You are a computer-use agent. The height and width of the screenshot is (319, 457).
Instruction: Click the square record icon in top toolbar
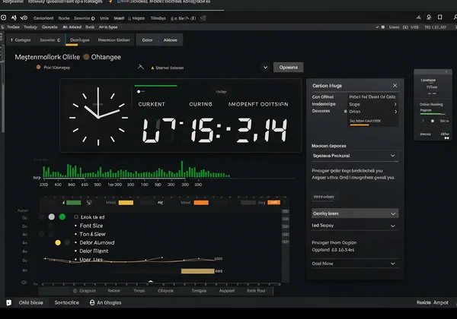pos(4,17)
